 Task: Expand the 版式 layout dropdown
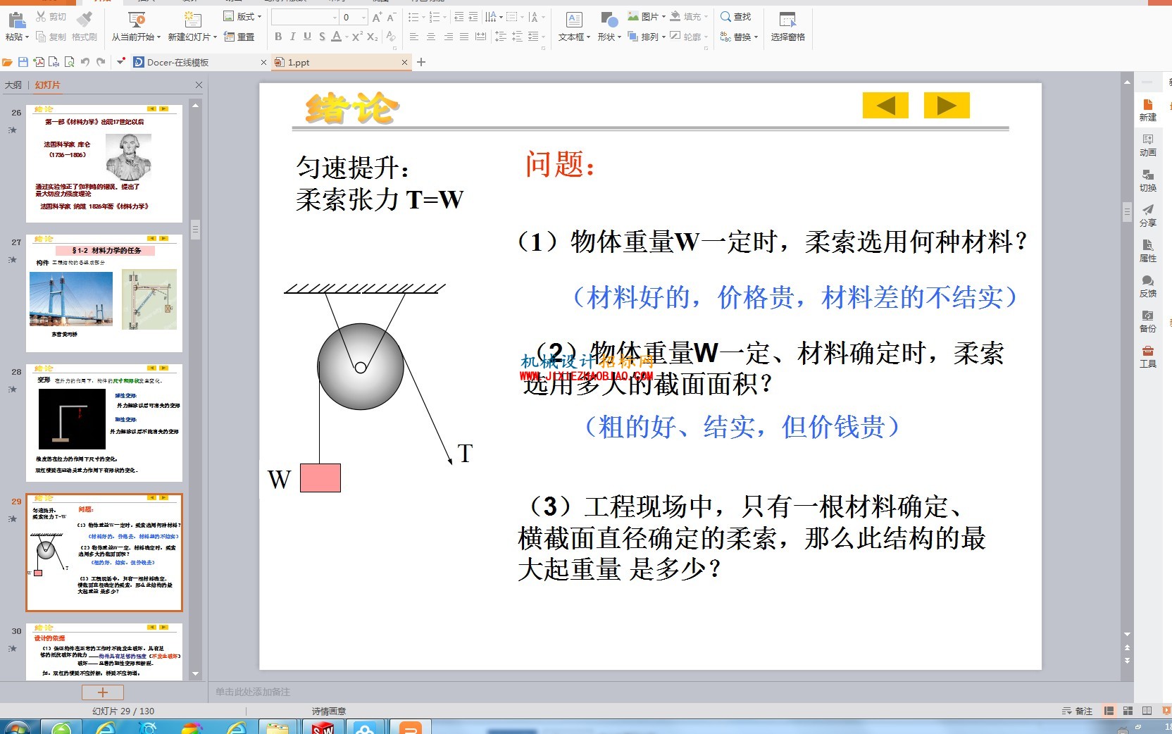click(242, 16)
